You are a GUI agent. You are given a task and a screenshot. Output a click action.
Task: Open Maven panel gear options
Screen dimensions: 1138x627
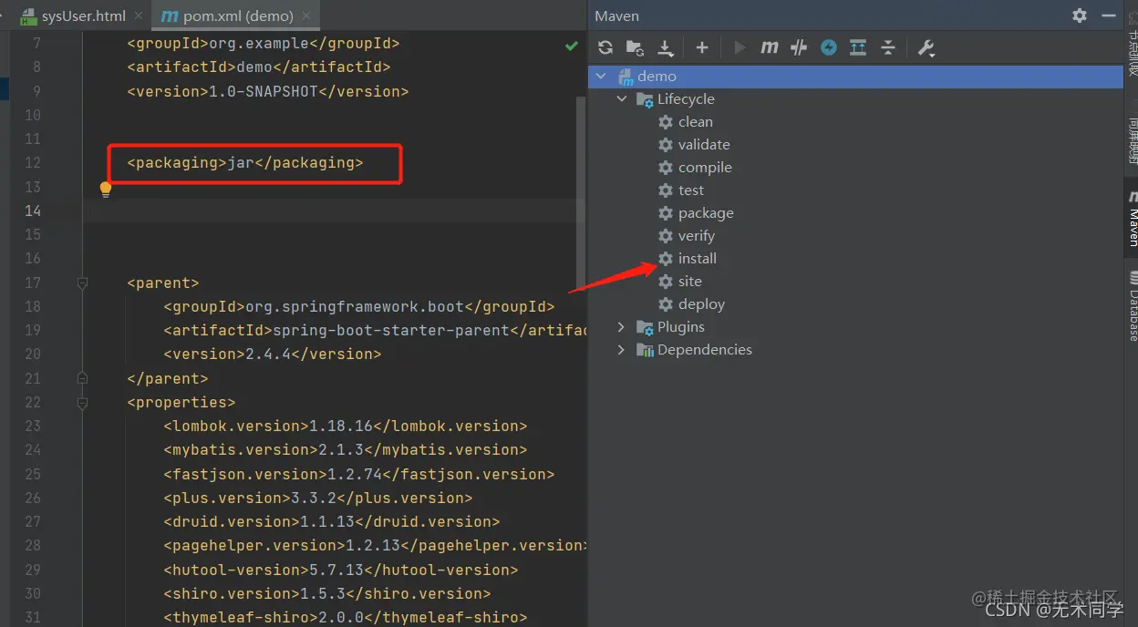[x=1080, y=15]
